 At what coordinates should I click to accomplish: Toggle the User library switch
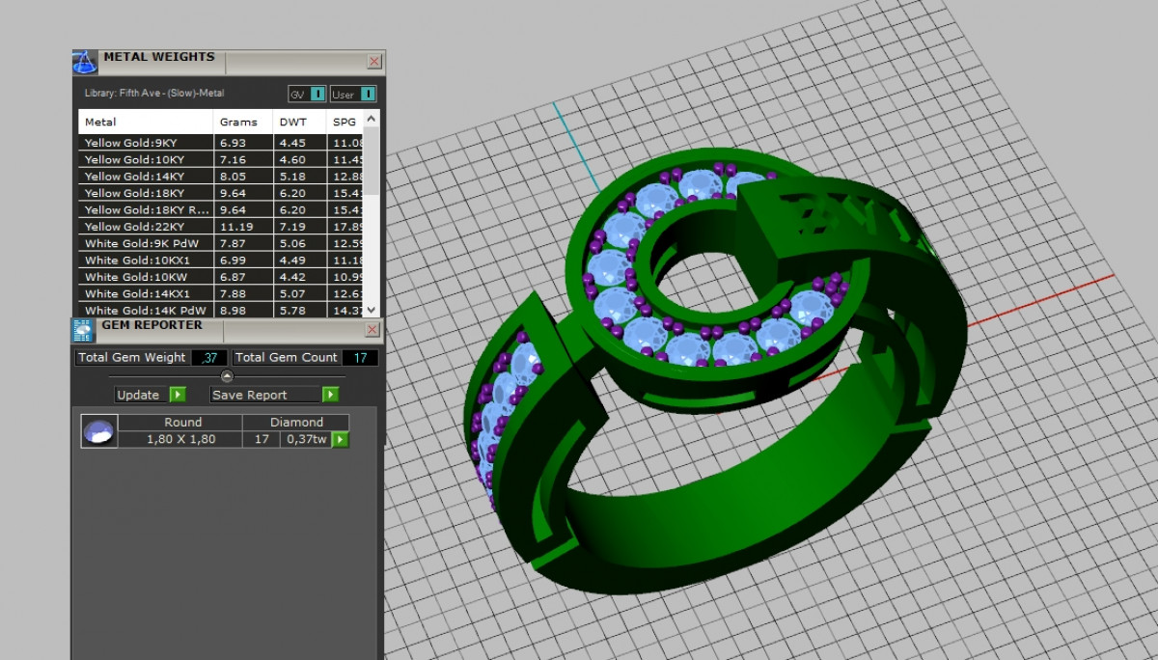coord(368,94)
